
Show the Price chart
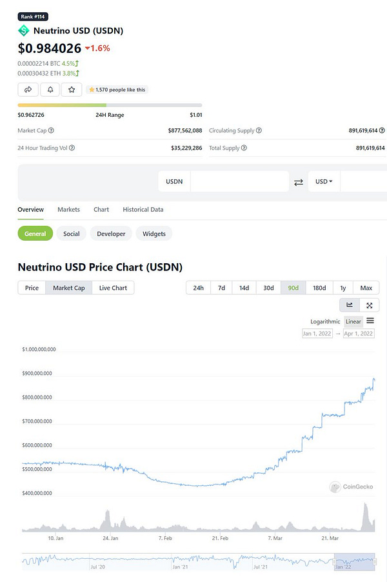pyautogui.click(x=32, y=288)
